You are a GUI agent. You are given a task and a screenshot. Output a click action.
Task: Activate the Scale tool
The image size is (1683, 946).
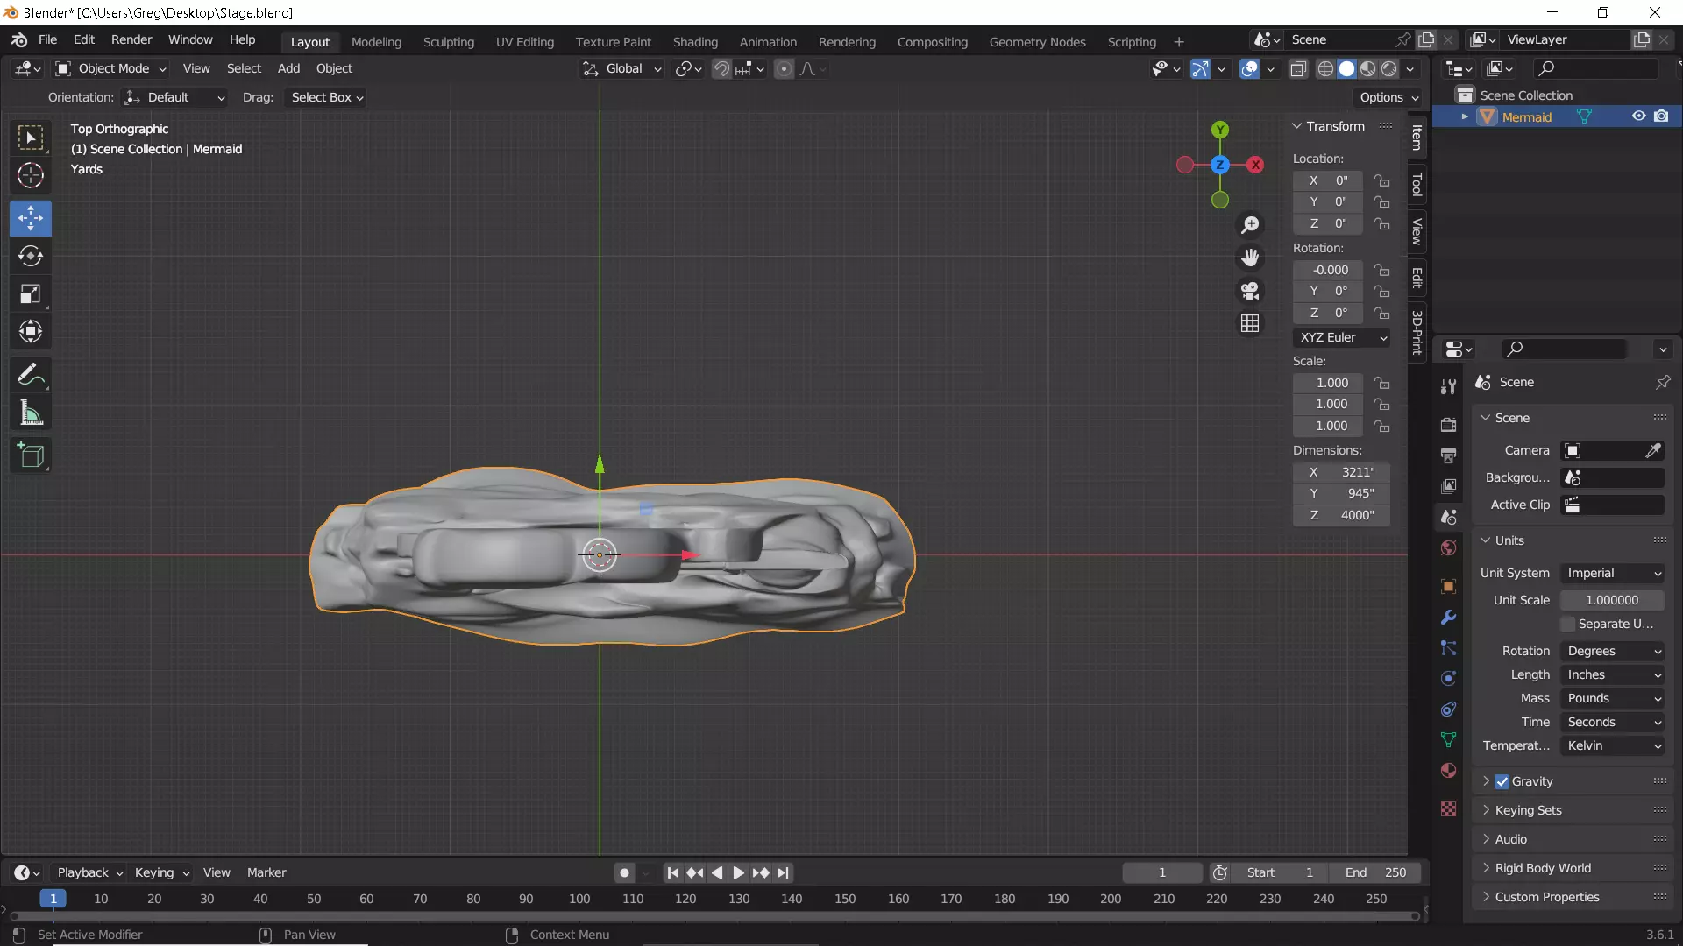coord(31,294)
